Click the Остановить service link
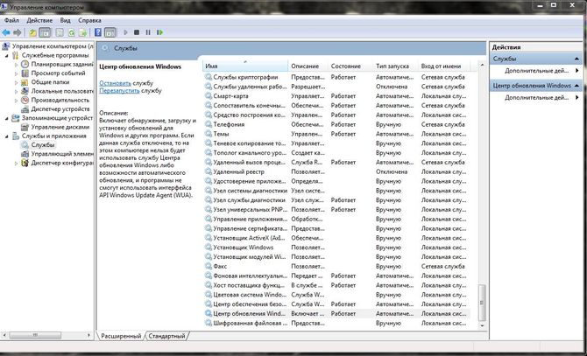The image size is (587, 356). pyautogui.click(x=115, y=83)
